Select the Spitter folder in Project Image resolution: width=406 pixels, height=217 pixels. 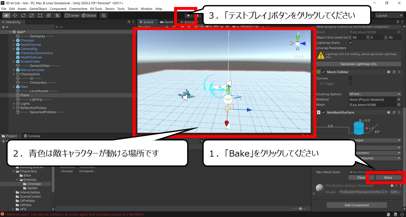coord(32,188)
